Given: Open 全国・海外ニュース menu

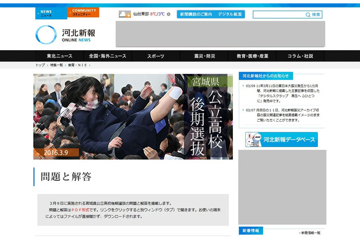Looking at the screenshot, I should (107, 56).
